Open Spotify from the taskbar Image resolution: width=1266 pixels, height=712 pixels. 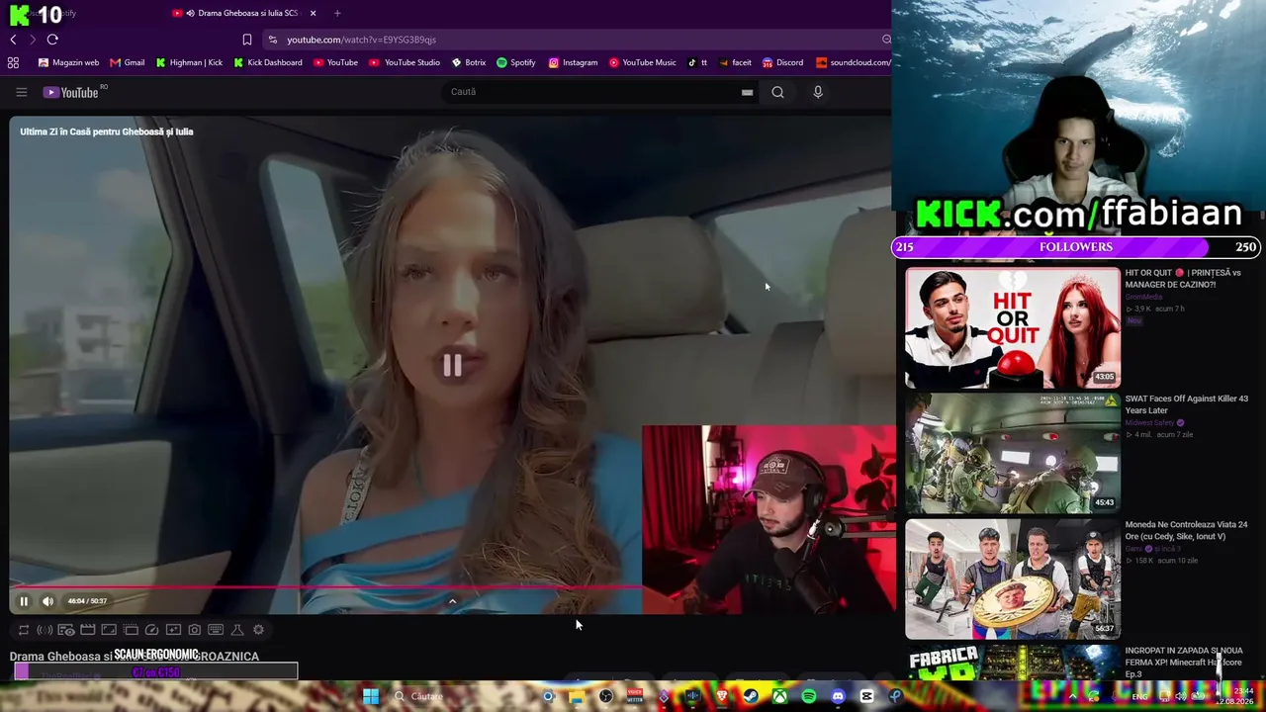pyautogui.click(x=809, y=696)
